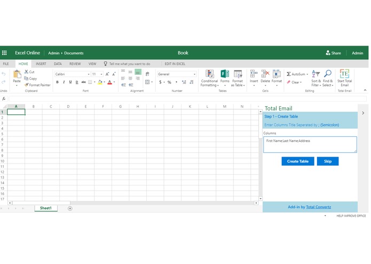The image size is (371, 264).
Task: Toggle underline formatting
Action: (x=70, y=82)
